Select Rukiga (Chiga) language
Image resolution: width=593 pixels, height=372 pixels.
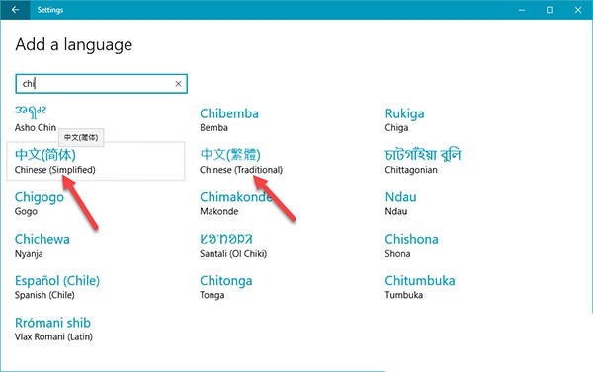pos(404,119)
